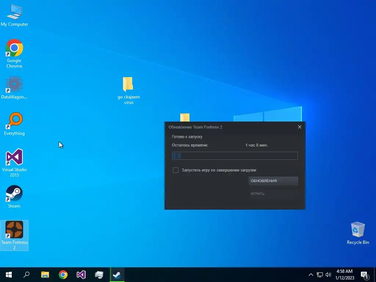The width and height of the screenshot is (376, 282).
Task: Select the Team Fortress 2 desktop shortcut
Action: 14,235
